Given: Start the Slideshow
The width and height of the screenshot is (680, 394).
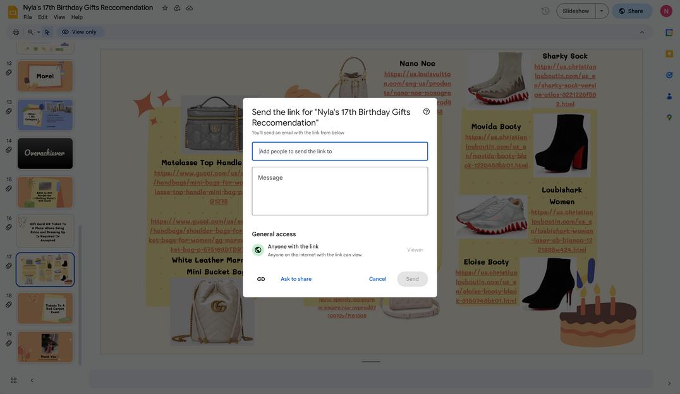Looking at the screenshot, I should pos(576,11).
